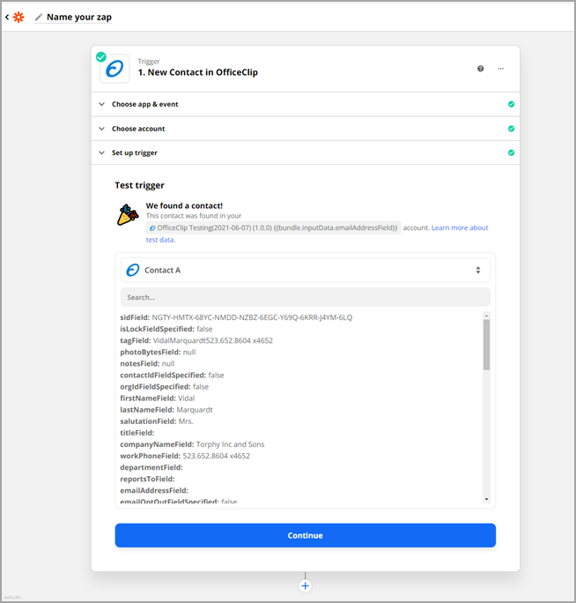The height and width of the screenshot is (603, 576).
Task: Click the Name your zap title
Action: (79, 17)
